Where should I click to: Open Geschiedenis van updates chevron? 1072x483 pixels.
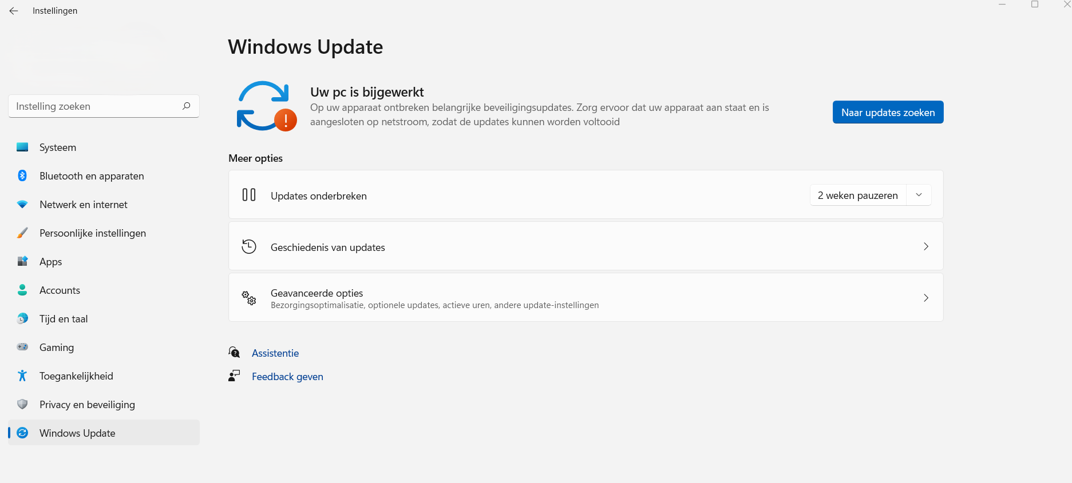tap(925, 246)
